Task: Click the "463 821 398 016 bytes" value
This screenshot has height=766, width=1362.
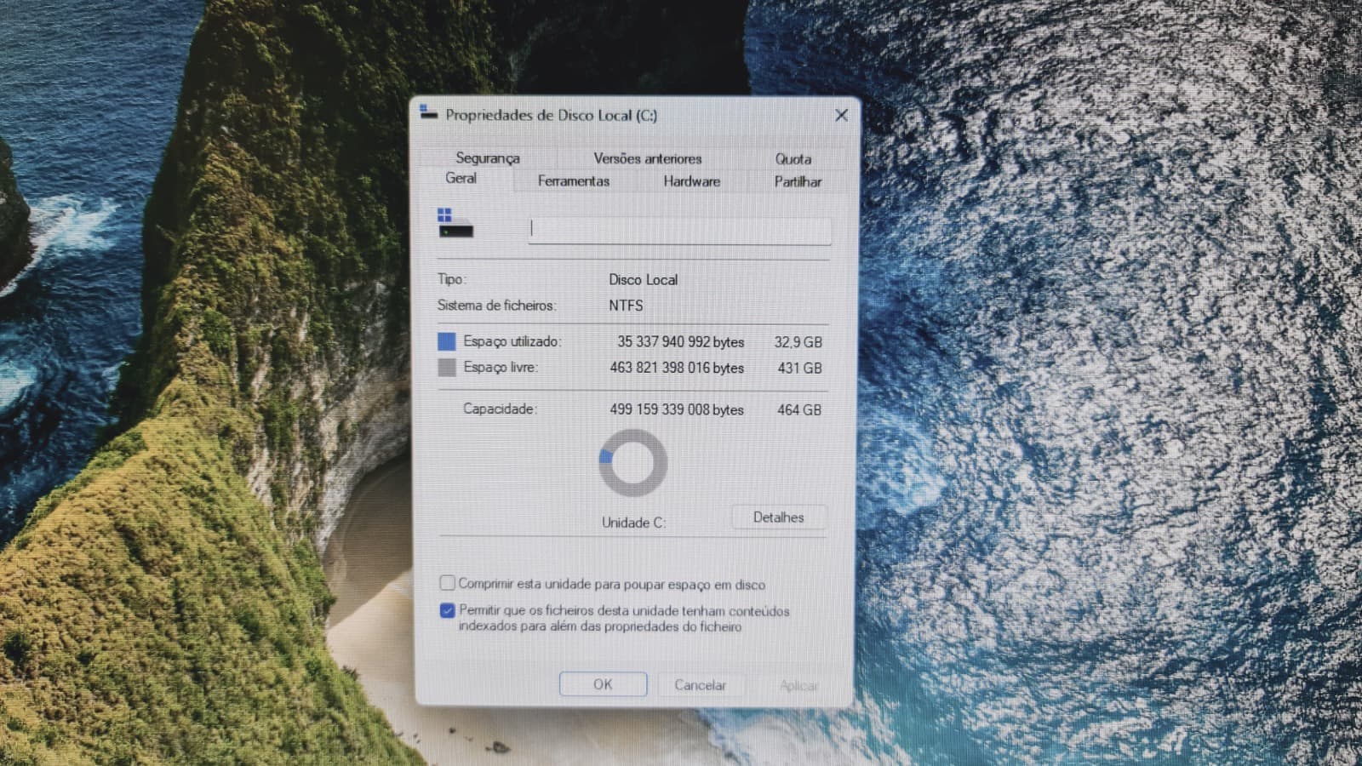Action: pos(677,368)
